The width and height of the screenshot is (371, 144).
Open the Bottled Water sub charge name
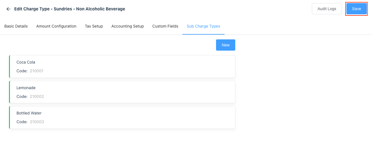[x=29, y=113]
